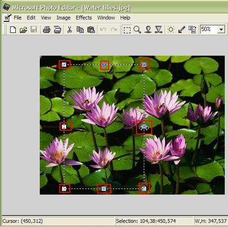Image resolution: width=228 pixels, height=227 pixels.
Task: Click the Image Balance sun icon
Action: [x=171, y=30]
